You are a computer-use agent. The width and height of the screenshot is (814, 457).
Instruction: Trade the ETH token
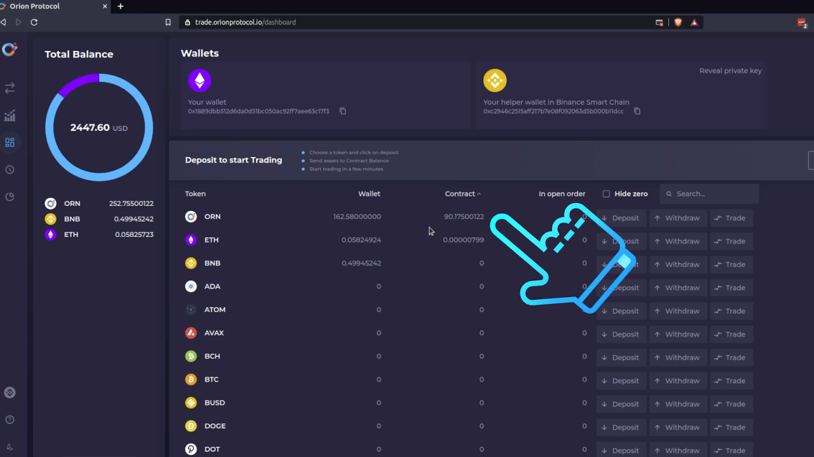click(x=731, y=241)
